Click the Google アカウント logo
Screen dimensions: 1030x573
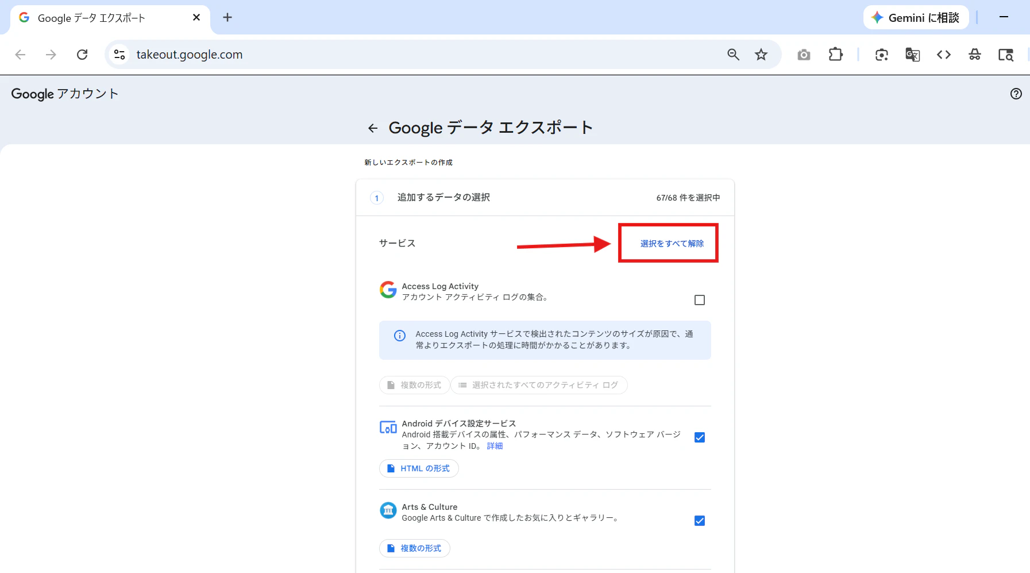(65, 94)
